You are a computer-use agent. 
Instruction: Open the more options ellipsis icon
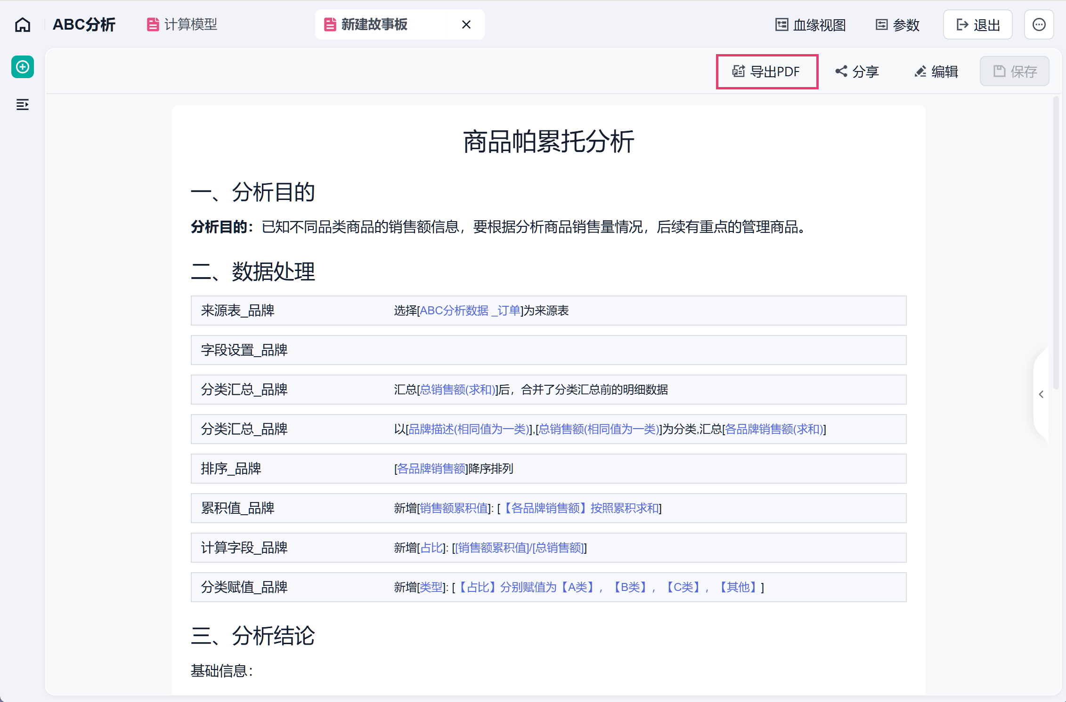coord(1039,24)
